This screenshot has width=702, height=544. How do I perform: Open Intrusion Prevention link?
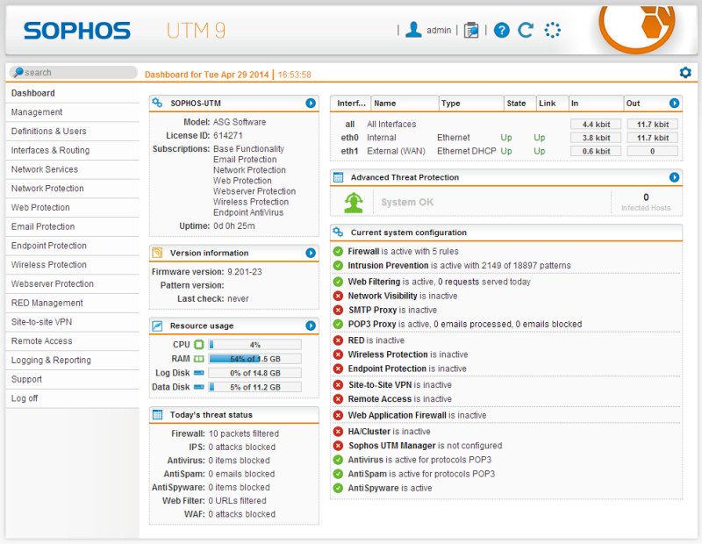coord(388,266)
